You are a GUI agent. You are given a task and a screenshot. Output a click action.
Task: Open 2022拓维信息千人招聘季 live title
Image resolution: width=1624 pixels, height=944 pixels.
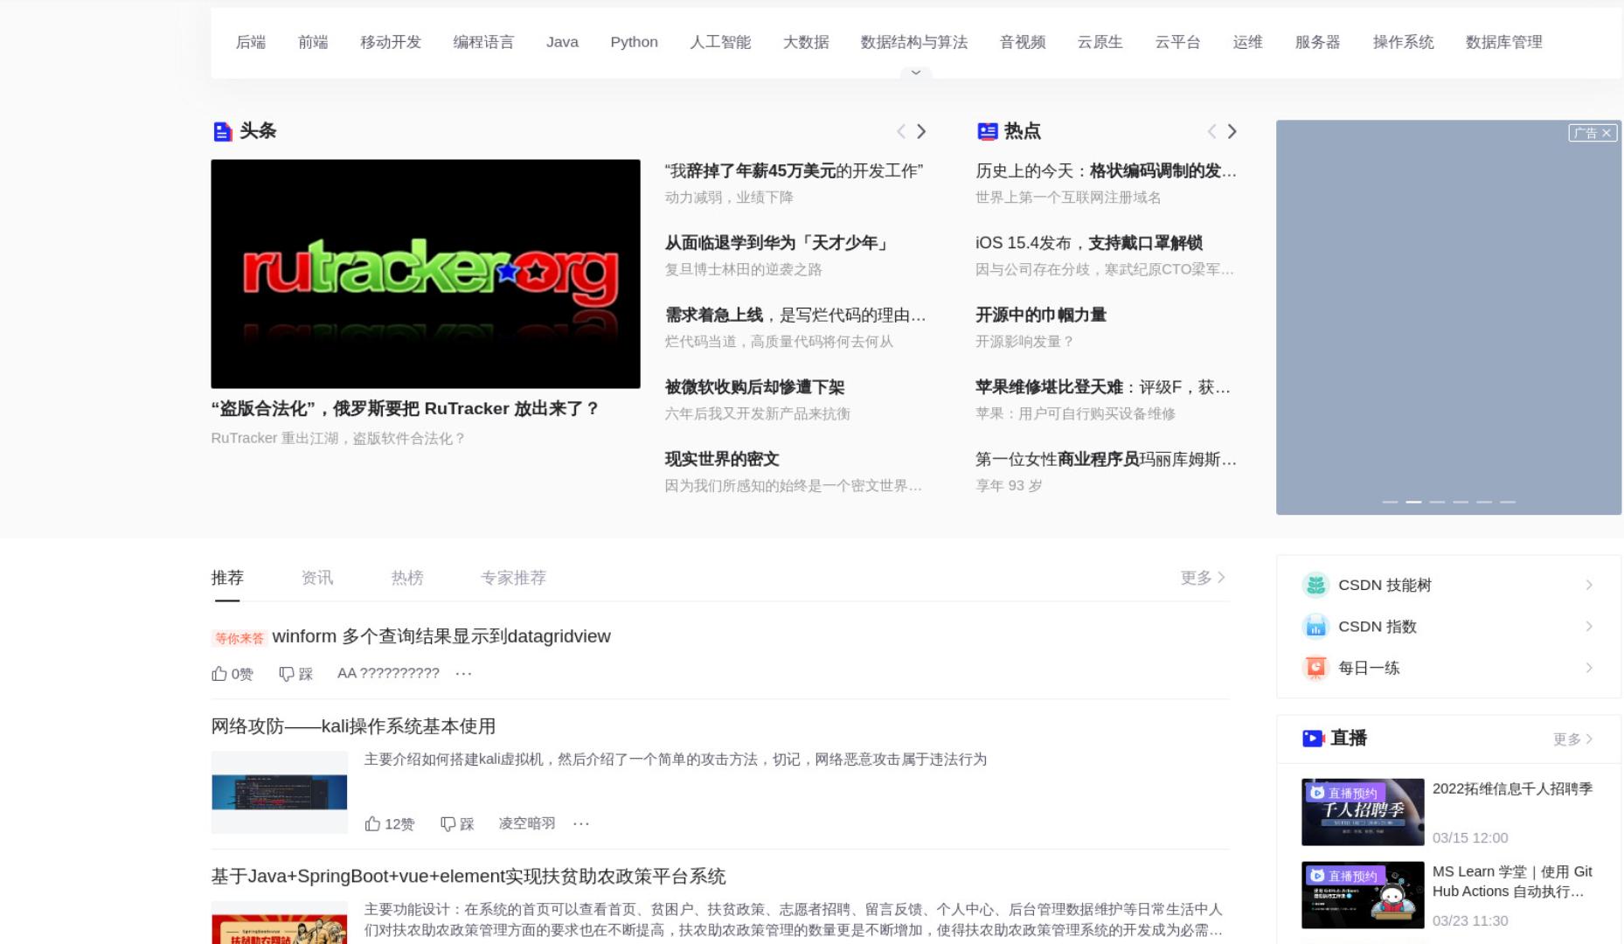click(x=1512, y=788)
